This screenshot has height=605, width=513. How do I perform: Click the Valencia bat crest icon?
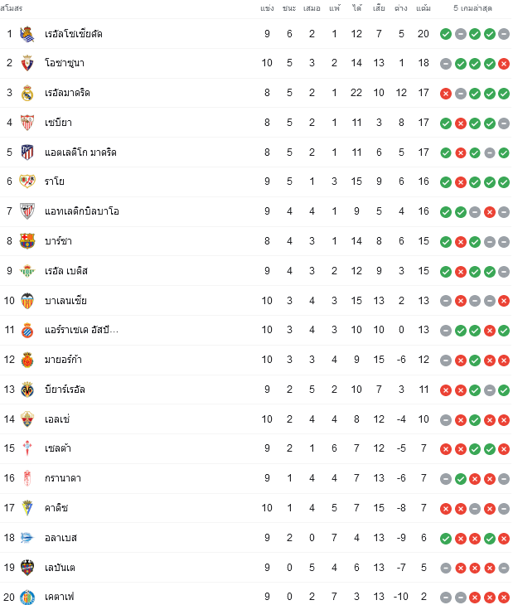pyautogui.click(x=27, y=301)
